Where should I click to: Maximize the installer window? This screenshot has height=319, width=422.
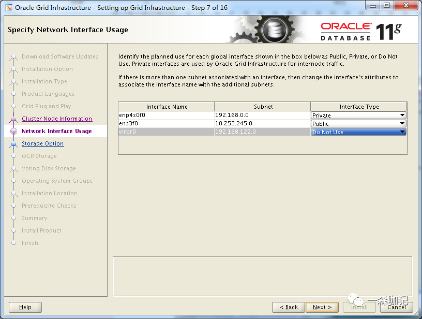[387, 6]
